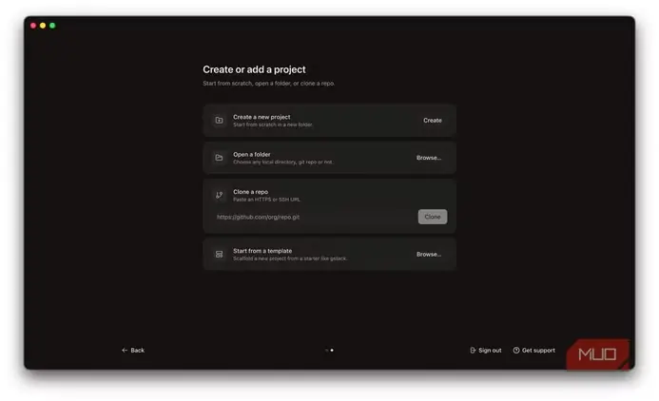Click the template layout icon
659x401 pixels.
[219, 255]
